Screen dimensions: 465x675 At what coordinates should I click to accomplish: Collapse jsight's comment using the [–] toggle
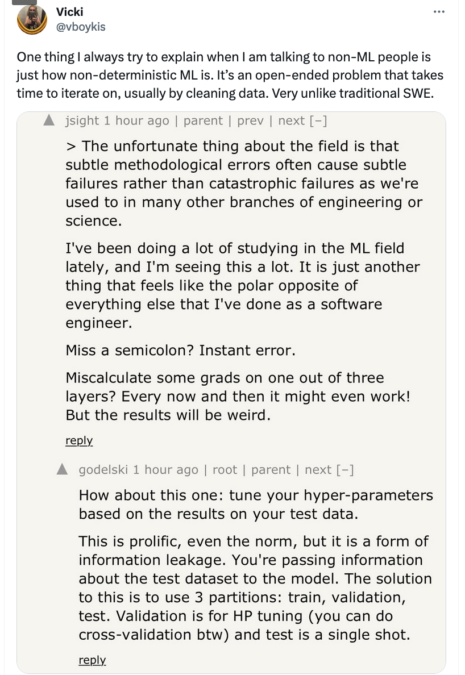point(318,120)
